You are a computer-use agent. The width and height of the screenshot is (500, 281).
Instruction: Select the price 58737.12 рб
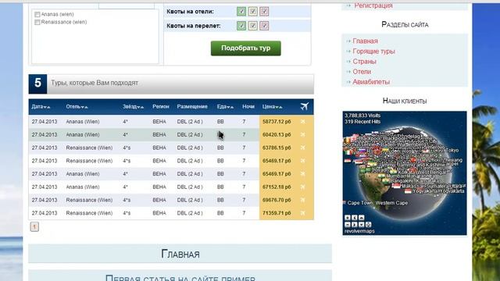(x=277, y=122)
